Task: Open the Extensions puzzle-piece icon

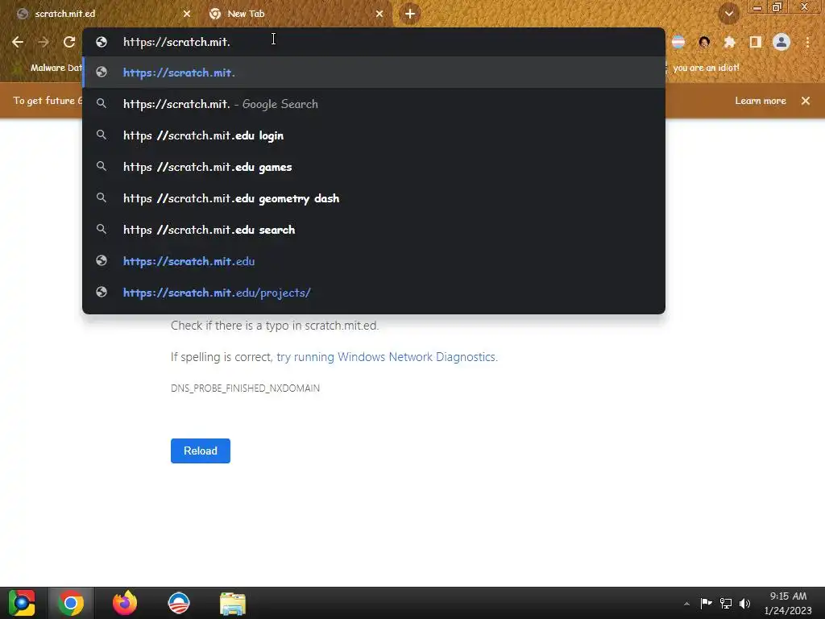Action: tap(729, 42)
